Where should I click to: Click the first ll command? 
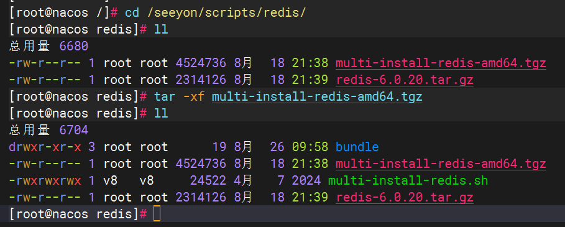161,30
